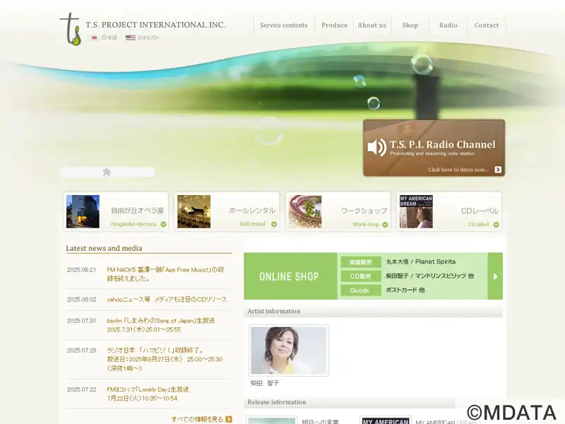Click the T.S. Project International logo
565x424 pixels.
coord(71,29)
